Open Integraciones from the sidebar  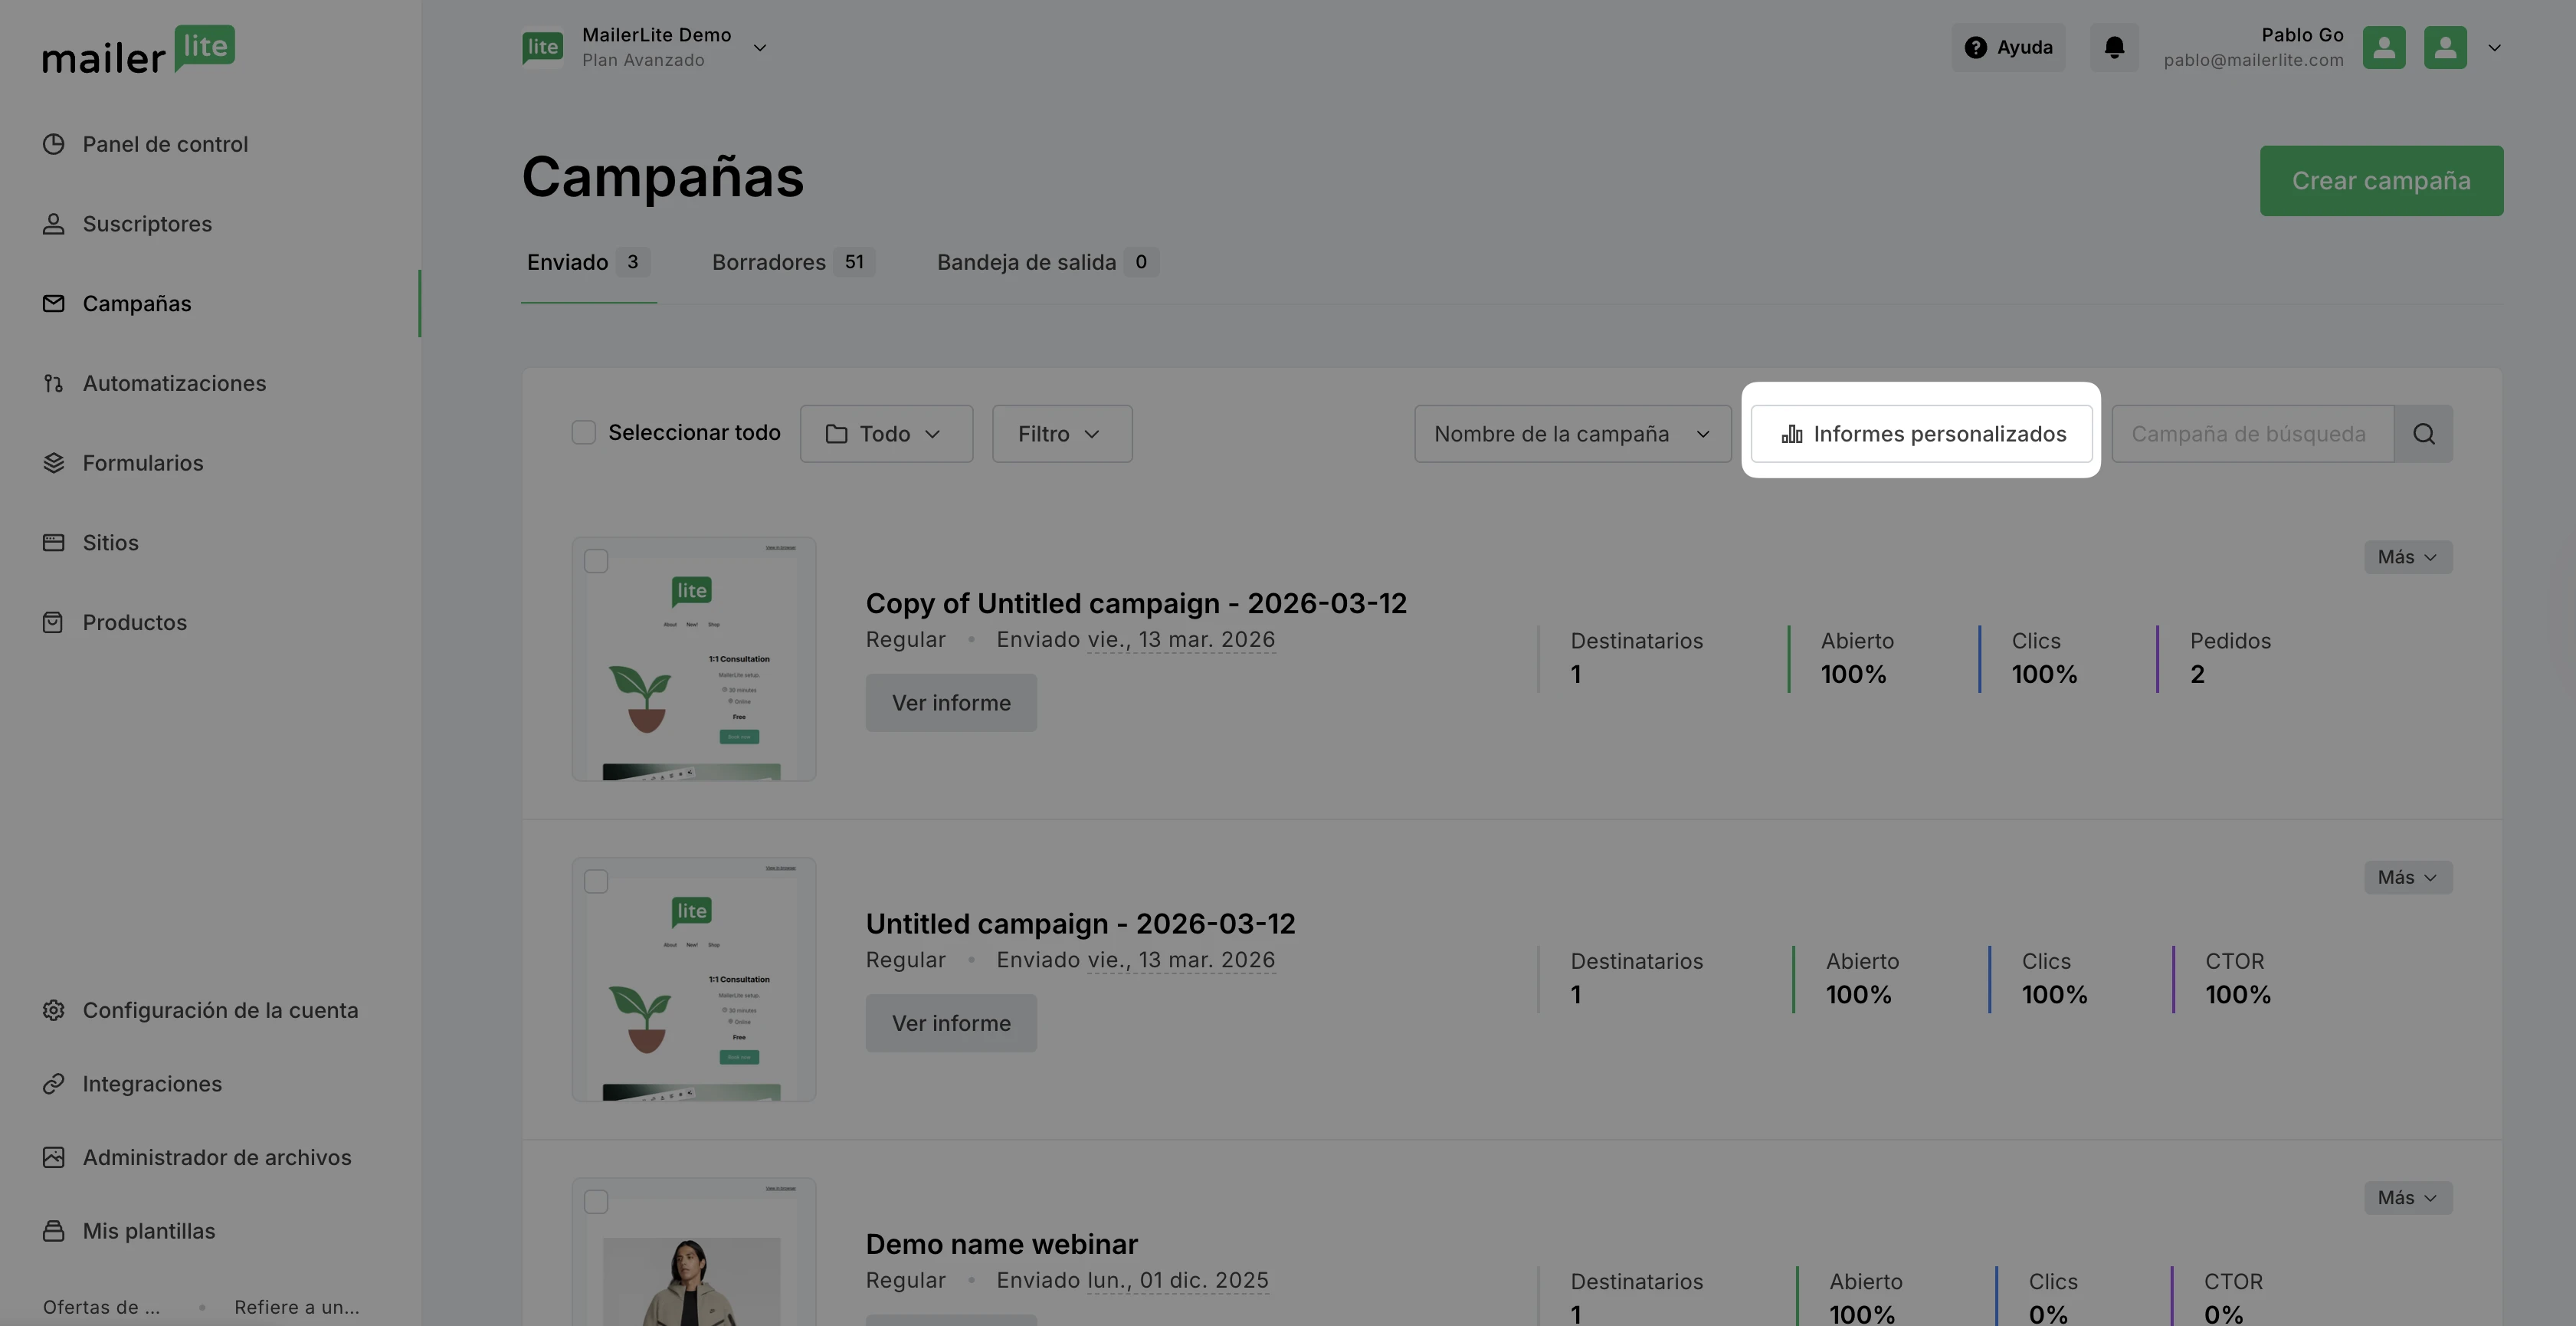[x=151, y=1084]
